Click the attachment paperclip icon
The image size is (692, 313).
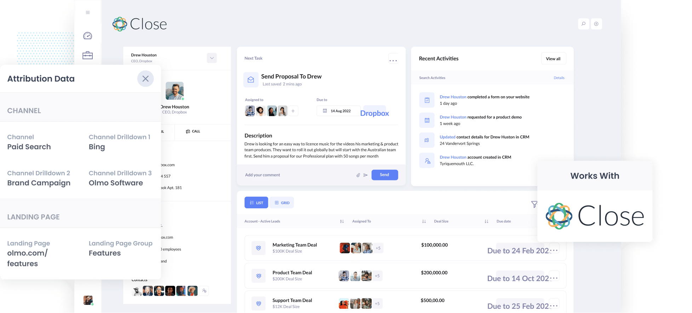[x=358, y=175]
